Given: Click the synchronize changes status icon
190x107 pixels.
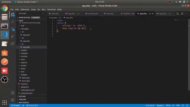Looking at the screenshot, I should point(23,106).
